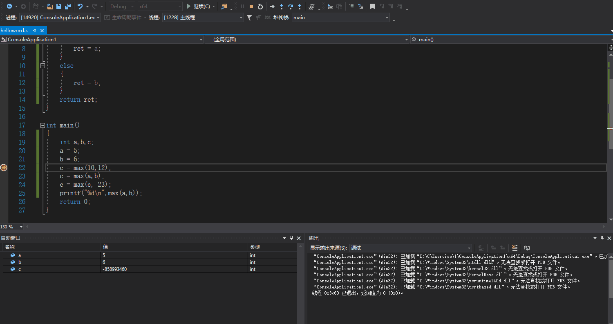Click the thread filter funnel icon
The image size is (613, 324).
[x=250, y=18]
